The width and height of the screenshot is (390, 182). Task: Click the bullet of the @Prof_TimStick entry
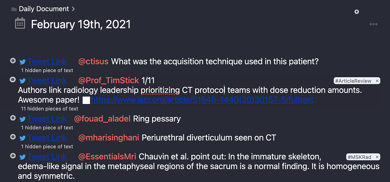coord(13,80)
